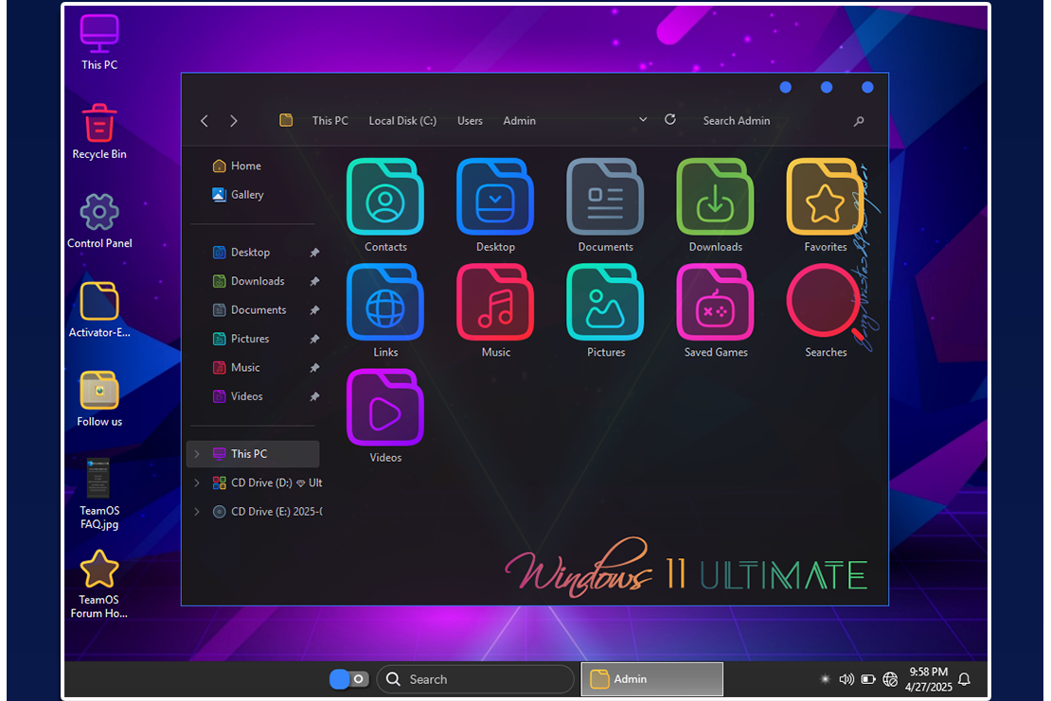Viewport: 1051px width, 701px height.
Task: Toggle the blue switch on the taskbar
Action: tap(348, 679)
